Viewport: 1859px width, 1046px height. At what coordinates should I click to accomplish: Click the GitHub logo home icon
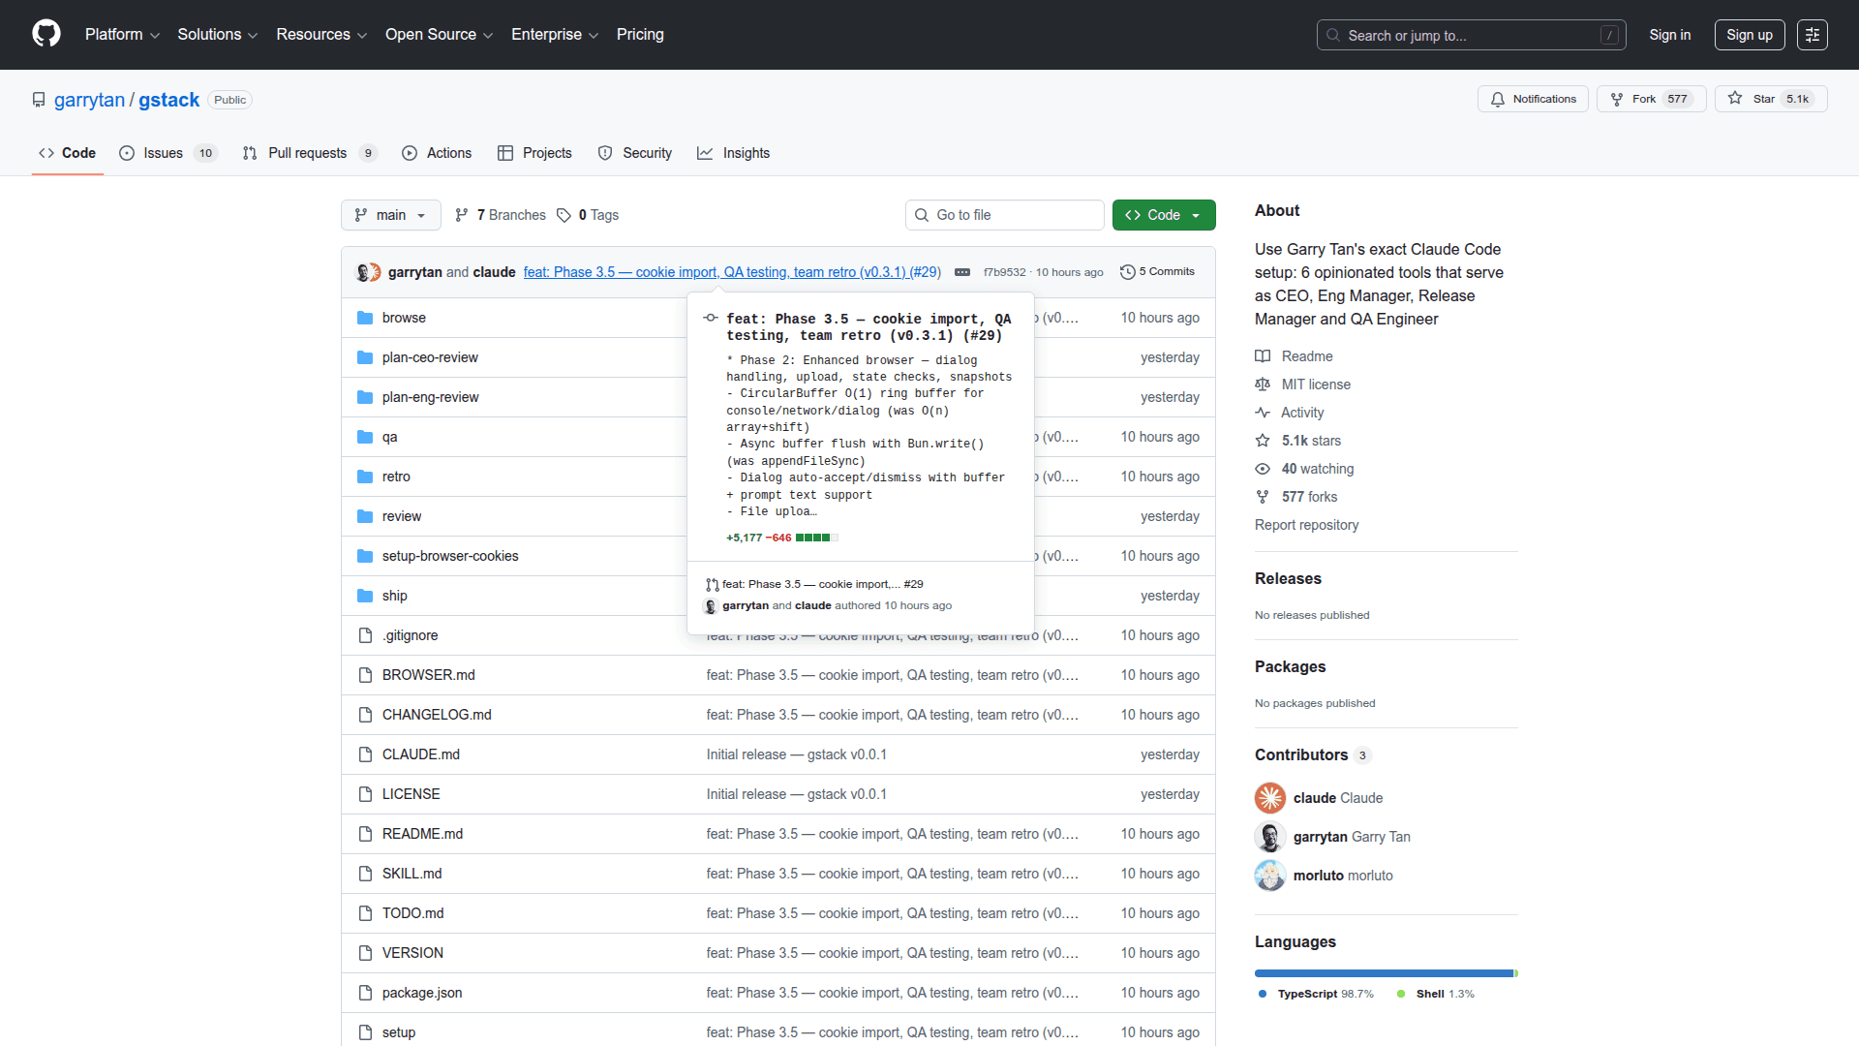click(x=46, y=34)
